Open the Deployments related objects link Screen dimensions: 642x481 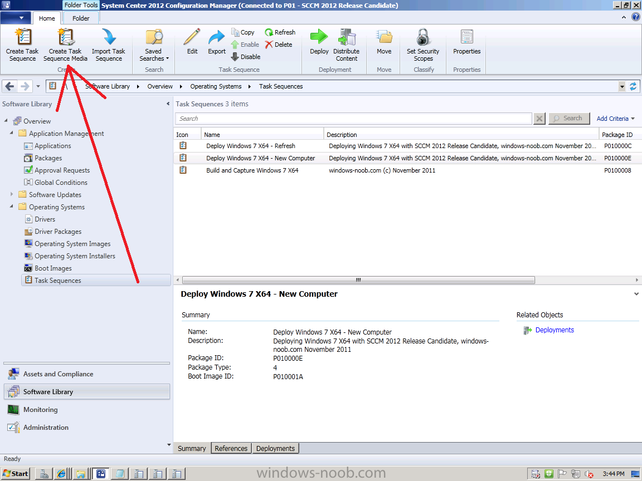pos(555,330)
